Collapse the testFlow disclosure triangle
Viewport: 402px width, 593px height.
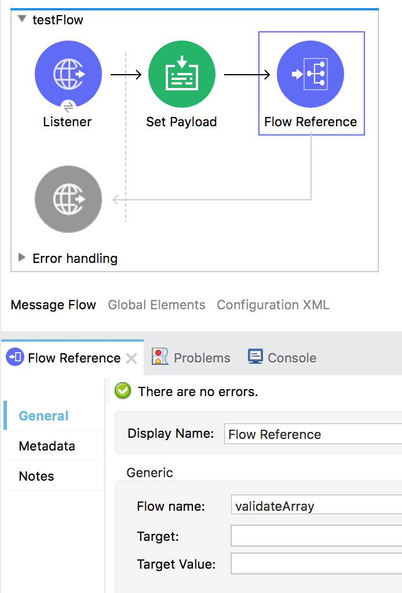[23, 19]
